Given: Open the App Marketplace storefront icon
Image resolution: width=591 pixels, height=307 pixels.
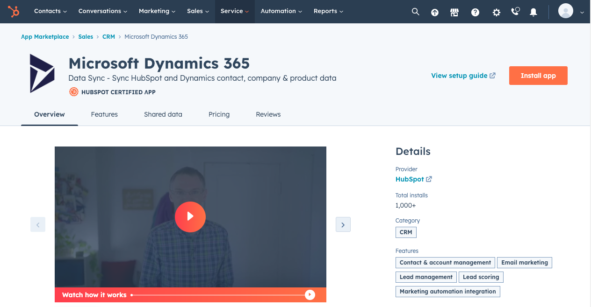Looking at the screenshot, I should point(454,12).
